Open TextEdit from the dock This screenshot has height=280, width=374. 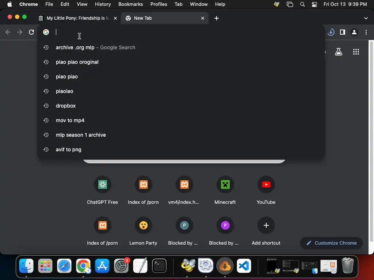click(x=140, y=266)
